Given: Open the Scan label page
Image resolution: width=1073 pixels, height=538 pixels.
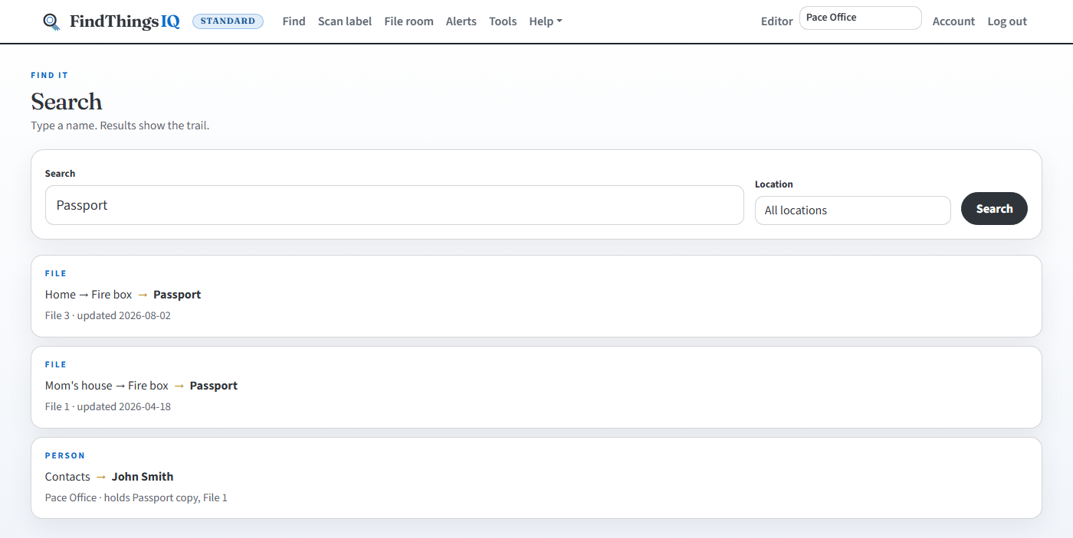Looking at the screenshot, I should (x=345, y=21).
